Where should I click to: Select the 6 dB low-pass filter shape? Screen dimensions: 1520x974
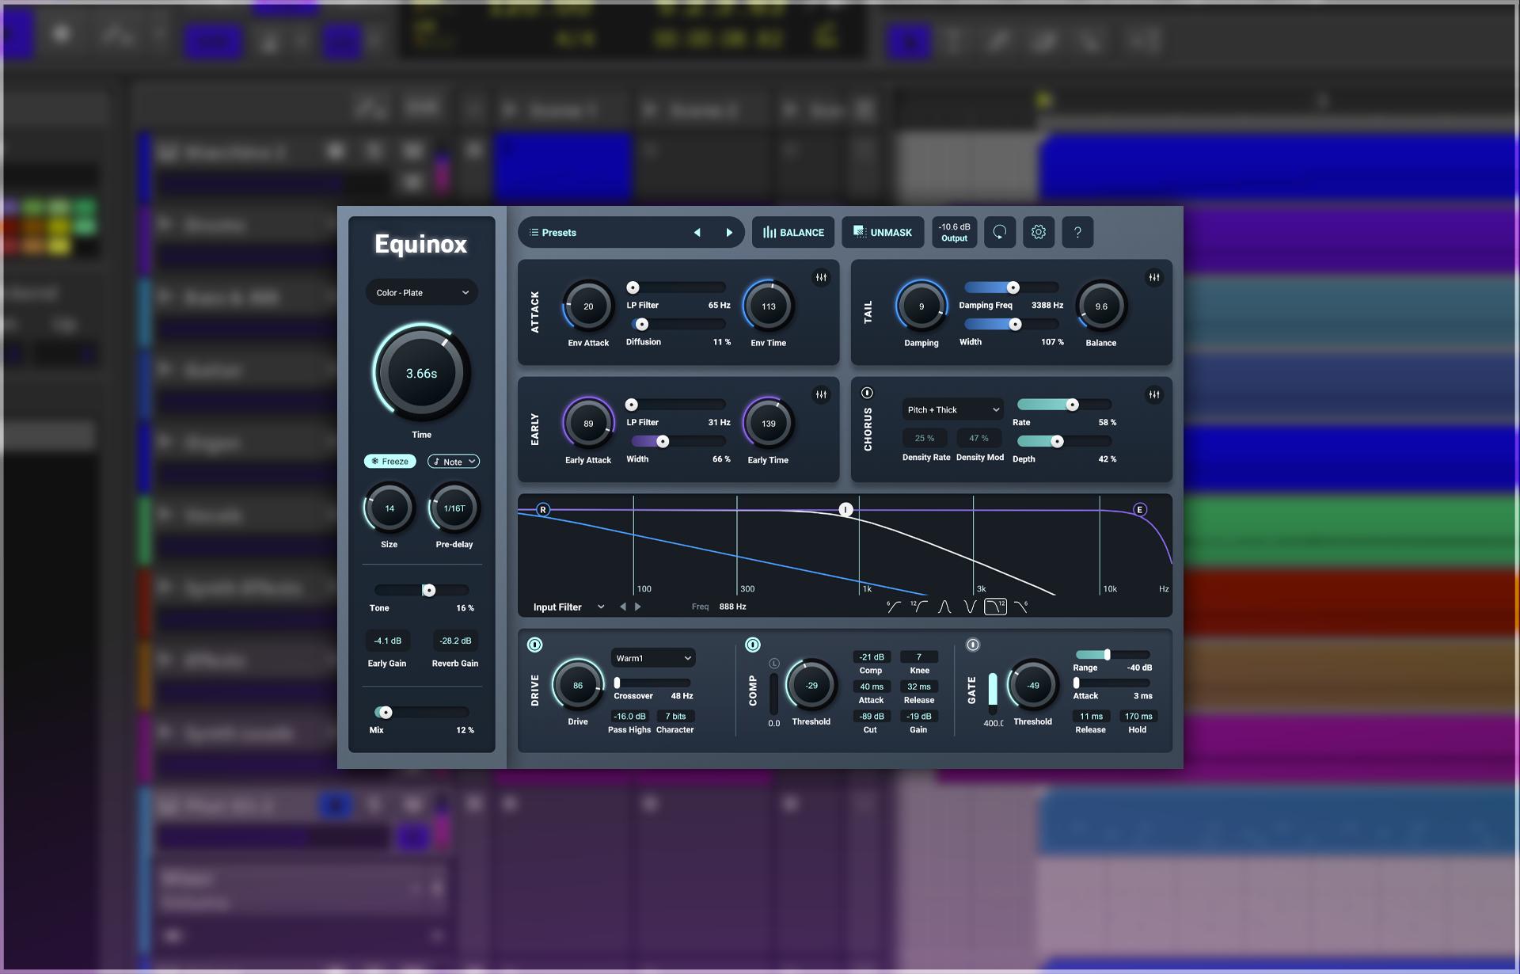[1020, 607]
